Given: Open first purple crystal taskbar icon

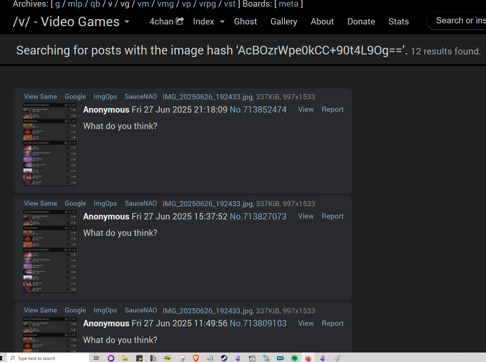Looking at the screenshot, I should [238, 358].
